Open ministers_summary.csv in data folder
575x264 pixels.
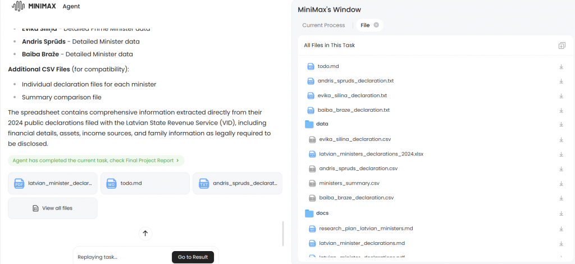[x=349, y=183]
